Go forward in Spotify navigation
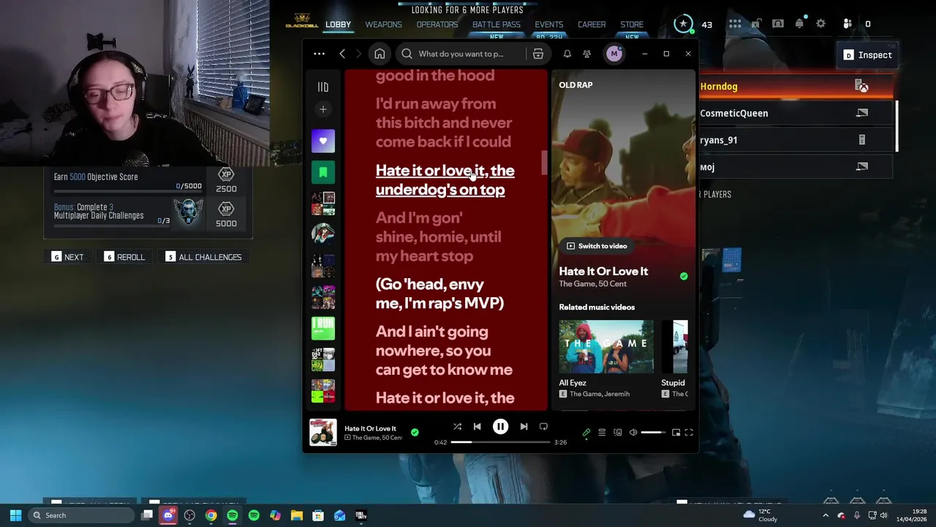This screenshot has width=936, height=527. [x=358, y=53]
